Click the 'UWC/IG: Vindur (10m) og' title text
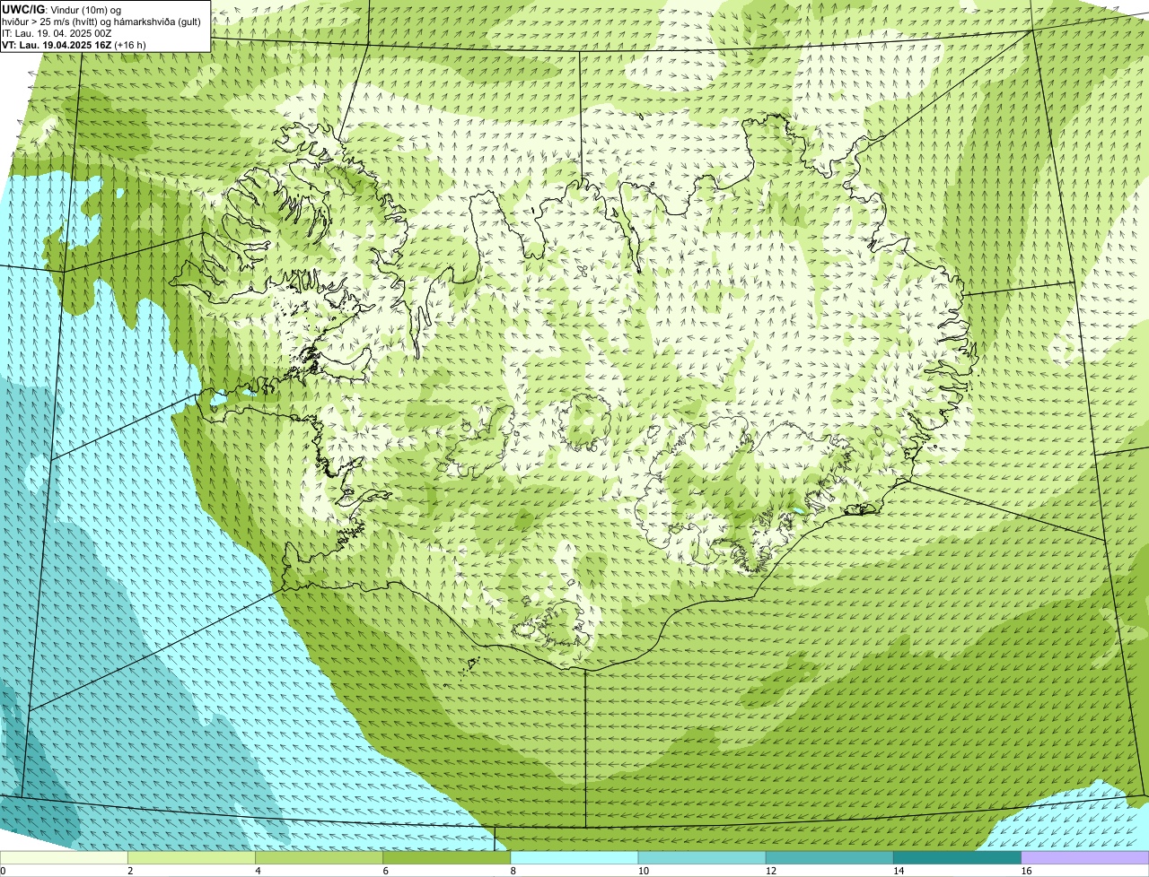1149x877 pixels. (61, 9)
